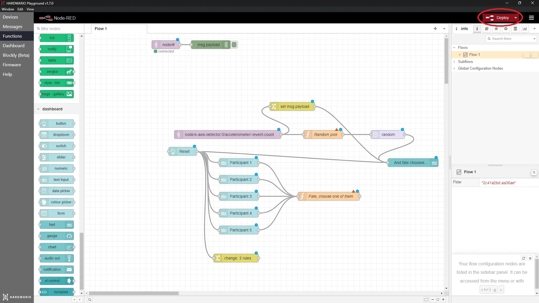Select the Participant 5 text input node

click(x=239, y=230)
